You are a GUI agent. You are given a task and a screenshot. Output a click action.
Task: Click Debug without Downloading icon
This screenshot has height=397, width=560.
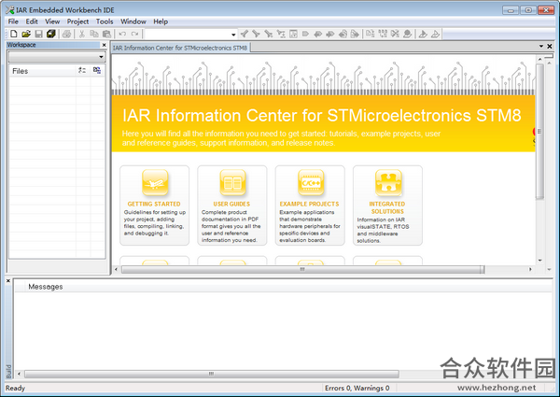(435, 34)
